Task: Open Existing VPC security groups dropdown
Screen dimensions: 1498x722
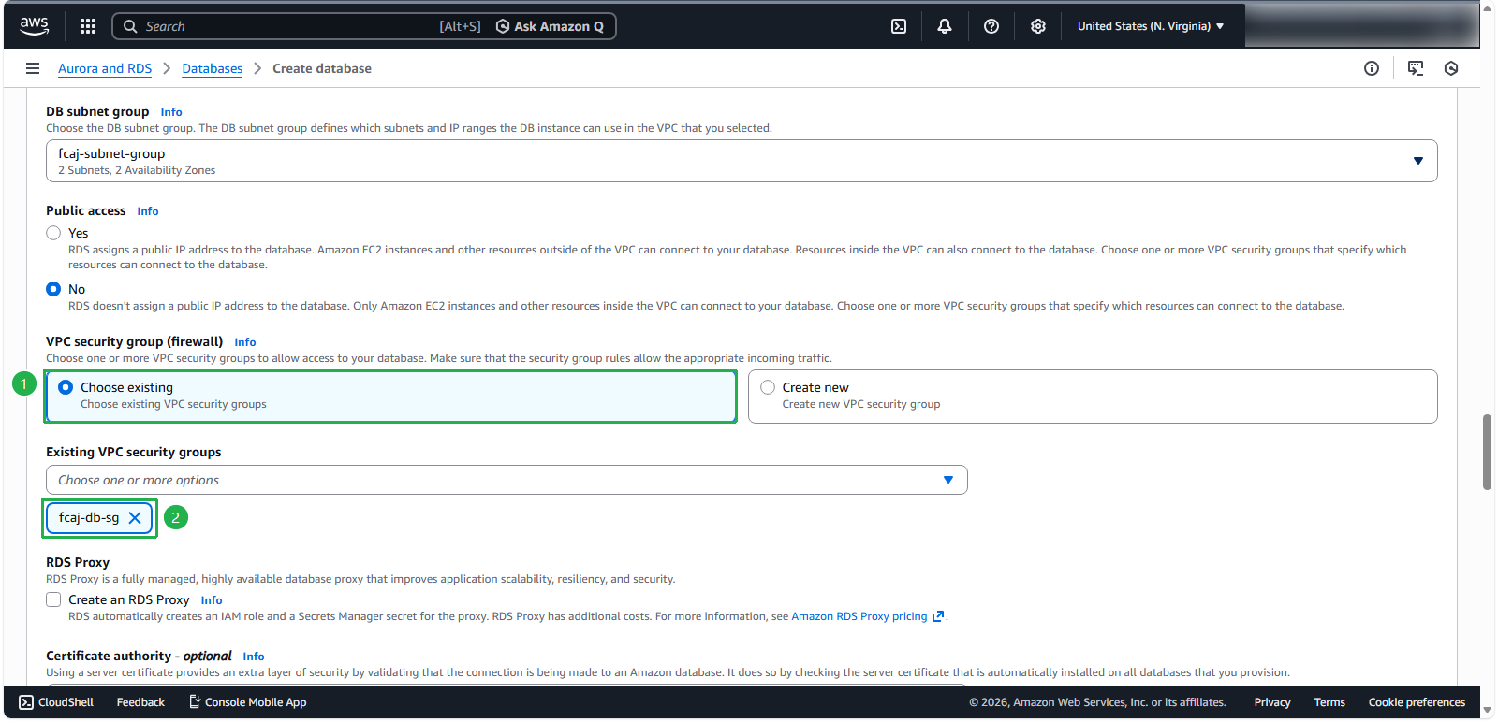Action: pos(507,480)
